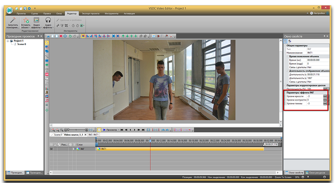The width and height of the screenshot is (335, 183).
Task: Select the cursor arrow tool in side toolbar
Action: click(47, 43)
